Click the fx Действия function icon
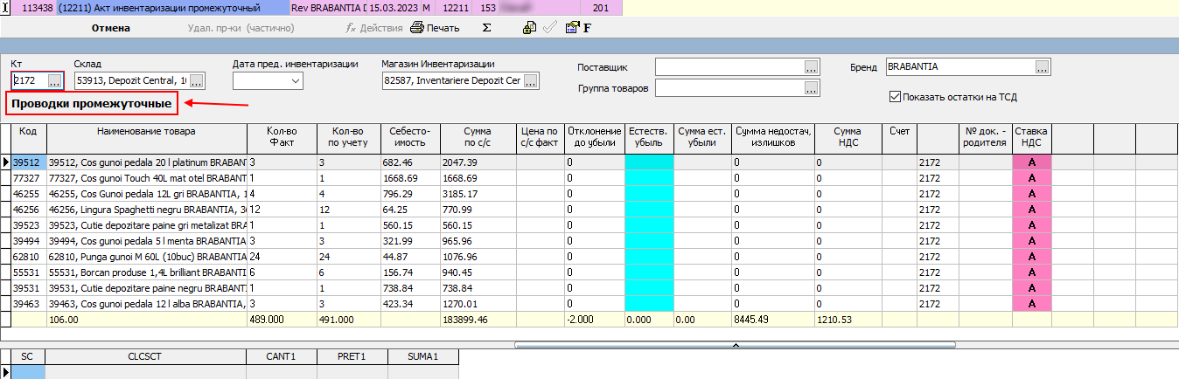This screenshot has width=1179, height=379. click(352, 28)
